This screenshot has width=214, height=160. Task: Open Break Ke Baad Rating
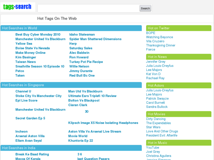click(32, 154)
